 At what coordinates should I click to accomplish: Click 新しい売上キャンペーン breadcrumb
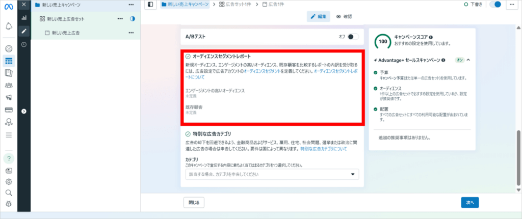[x=185, y=4]
